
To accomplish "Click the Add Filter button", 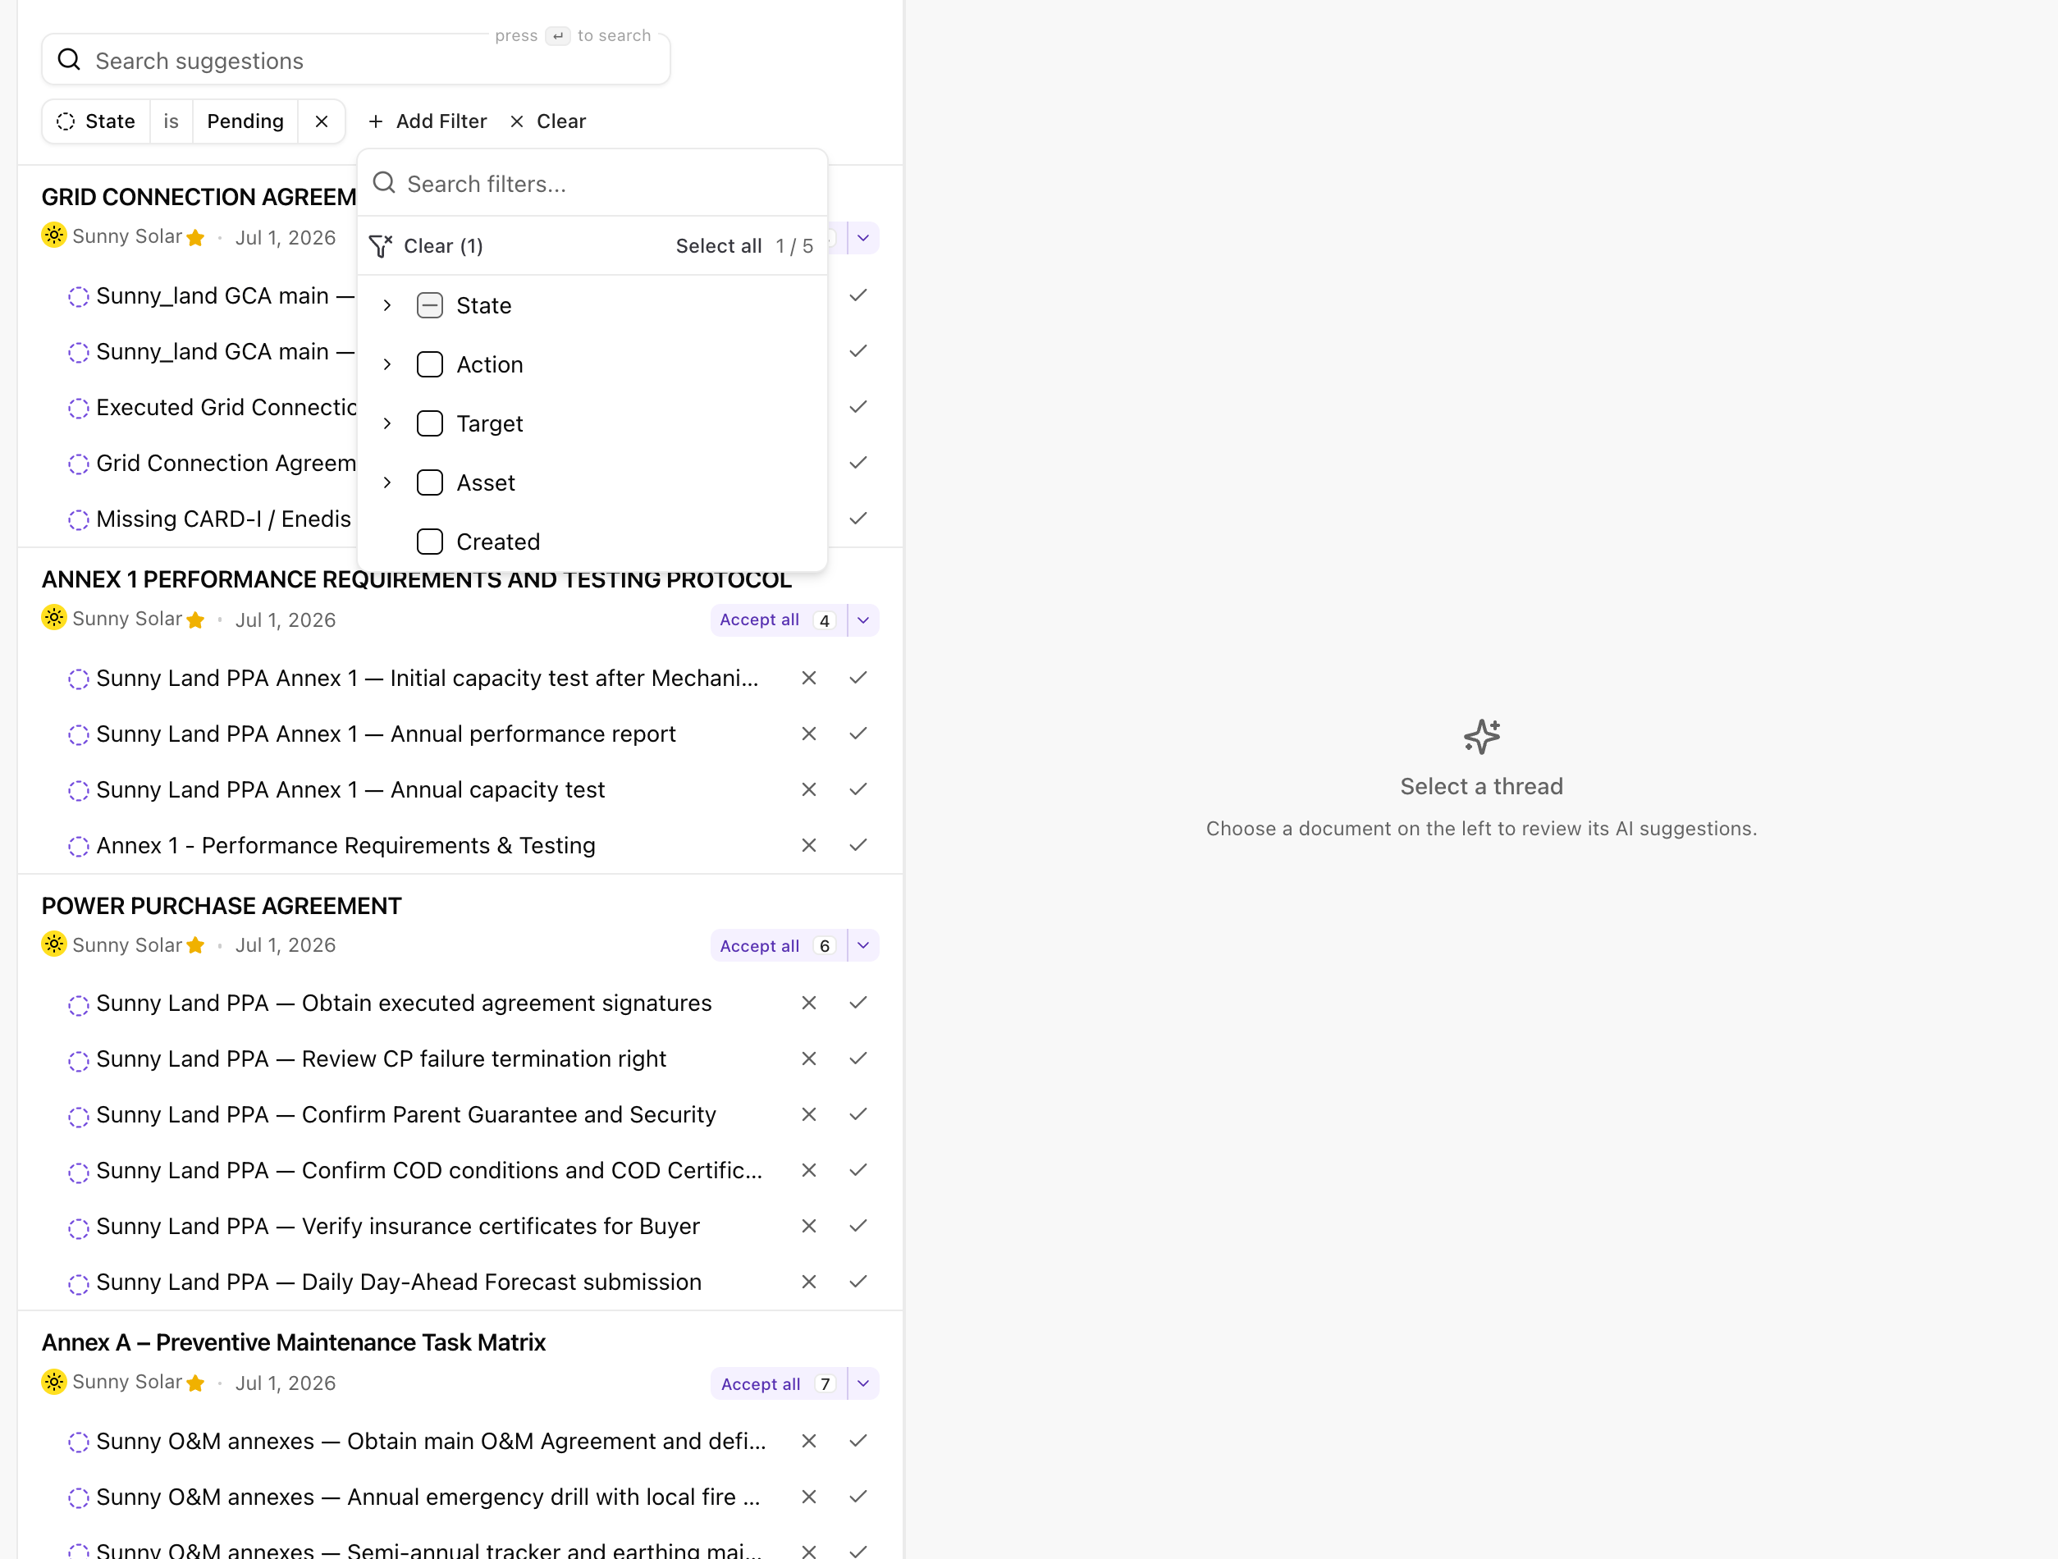I will [x=427, y=122].
